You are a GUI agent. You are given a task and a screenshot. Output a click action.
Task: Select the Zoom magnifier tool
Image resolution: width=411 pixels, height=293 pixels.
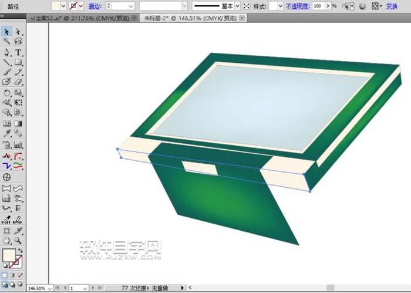point(18,241)
